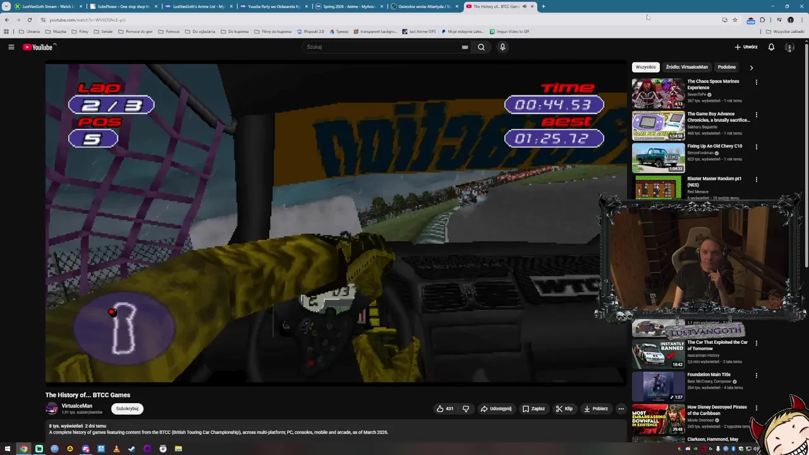Screen dimensions: 809x455
Task: Open Steam from the taskbar
Action: tap(131, 449)
